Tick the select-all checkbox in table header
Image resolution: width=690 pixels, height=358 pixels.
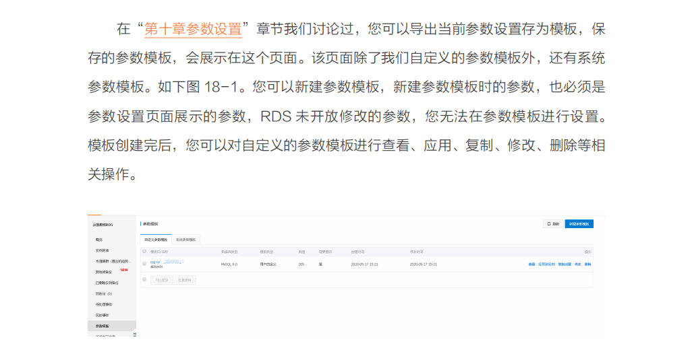pos(144,251)
